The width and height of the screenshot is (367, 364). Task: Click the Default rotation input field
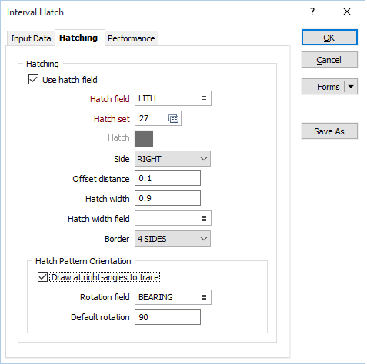pos(168,317)
